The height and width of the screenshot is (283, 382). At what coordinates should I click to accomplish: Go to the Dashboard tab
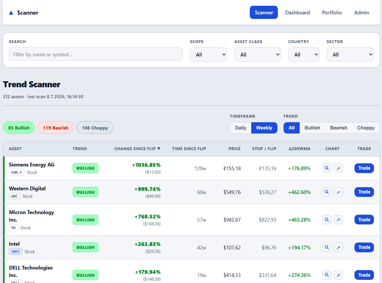pyautogui.click(x=297, y=12)
